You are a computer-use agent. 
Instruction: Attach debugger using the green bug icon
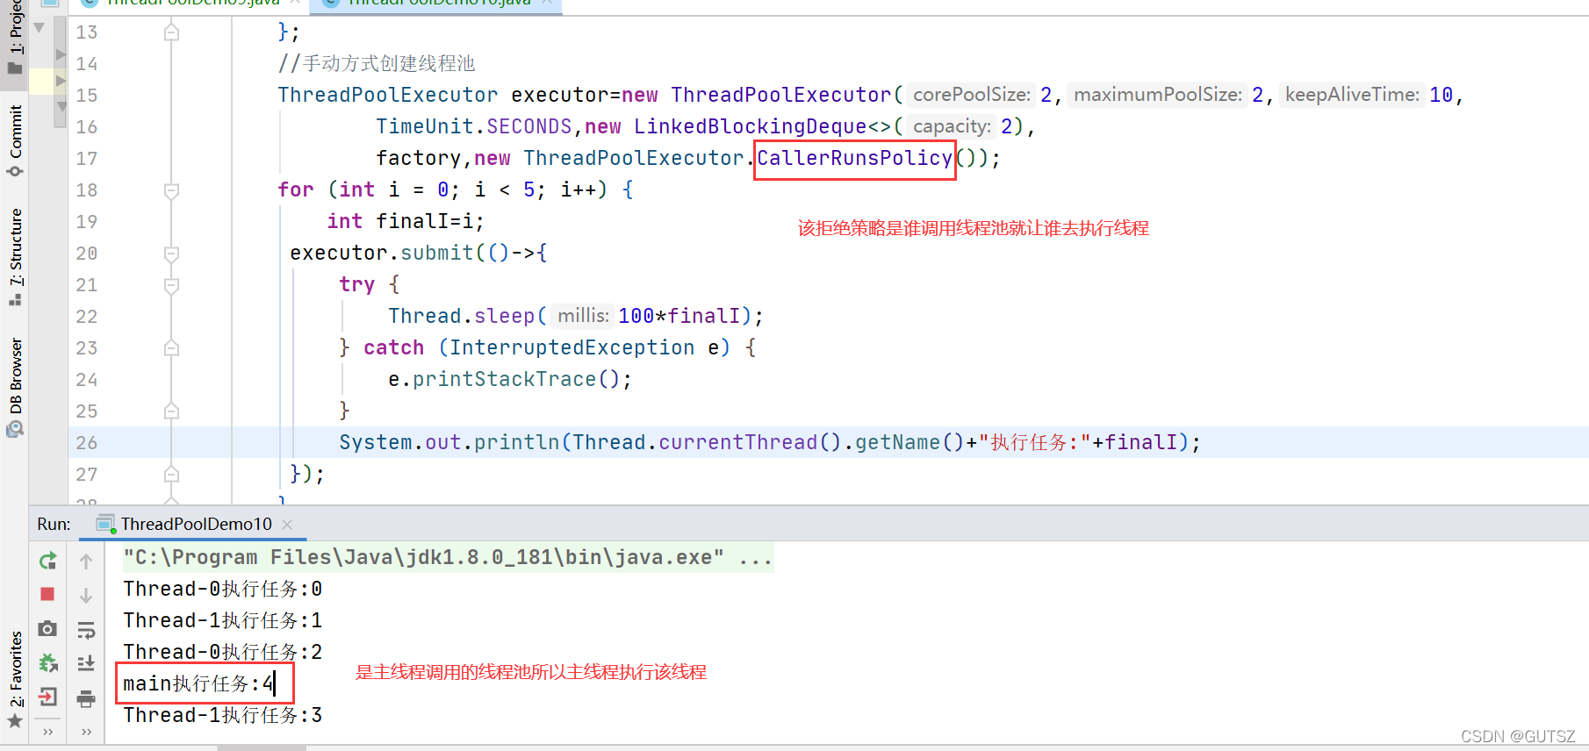48,662
